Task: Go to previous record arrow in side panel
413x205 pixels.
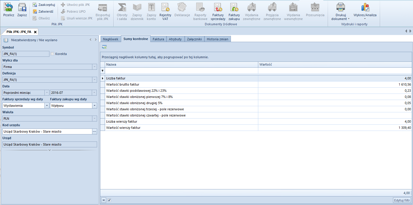Action: pos(91,40)
